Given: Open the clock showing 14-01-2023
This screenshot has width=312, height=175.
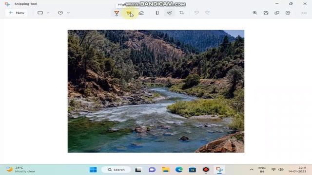Looking at the screenshot, I should [x=297, y=170].
